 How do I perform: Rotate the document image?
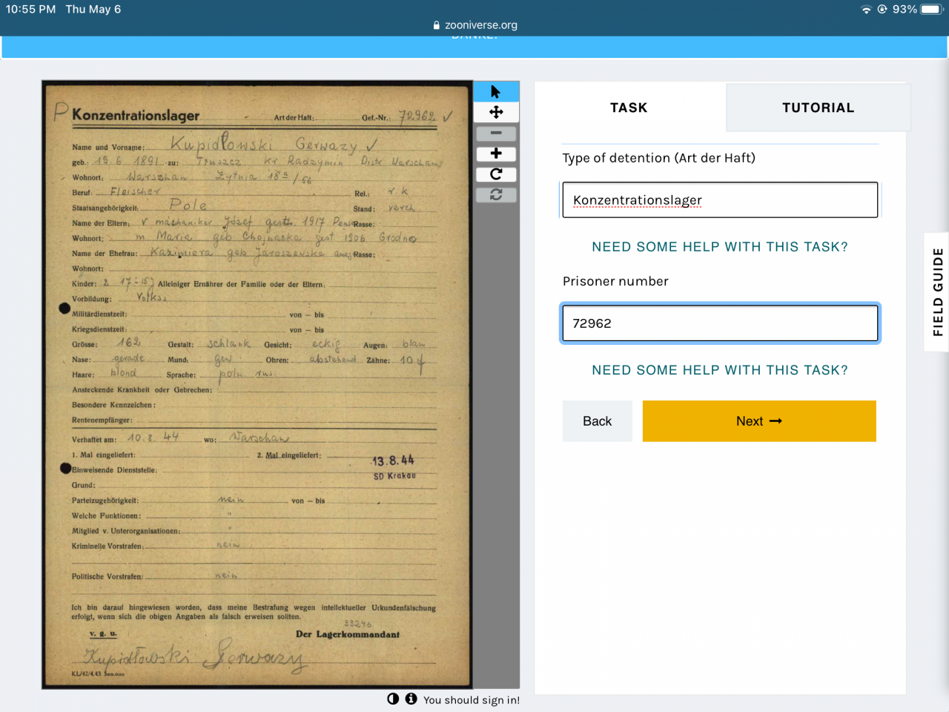tap(496, 174)
